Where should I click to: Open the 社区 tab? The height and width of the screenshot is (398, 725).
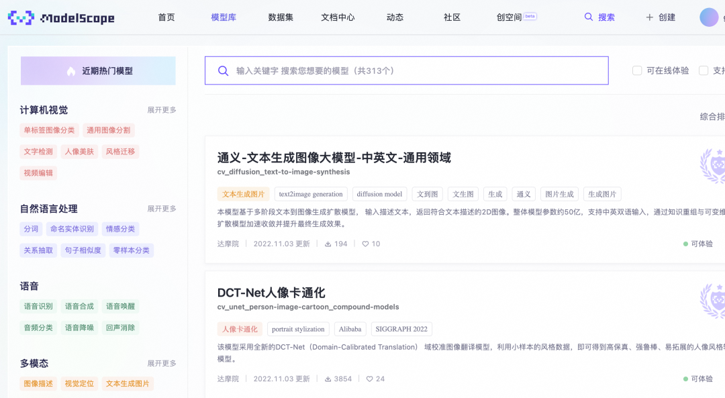(452, 17)
